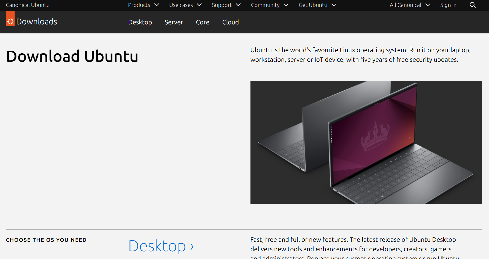Switch to the Core tab
The width and height of the screenshot is (489, 259).
(203, 22)
